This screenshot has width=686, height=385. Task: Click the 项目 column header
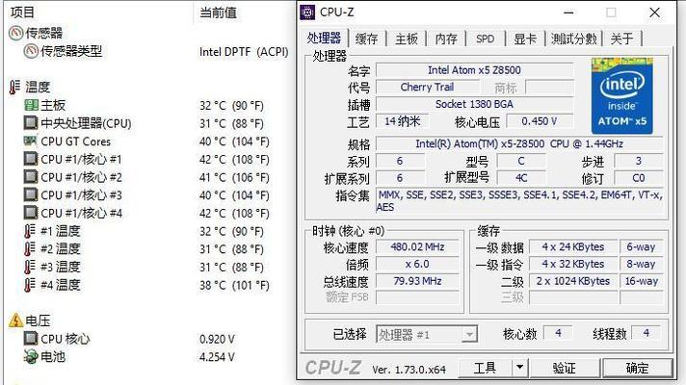22,13
